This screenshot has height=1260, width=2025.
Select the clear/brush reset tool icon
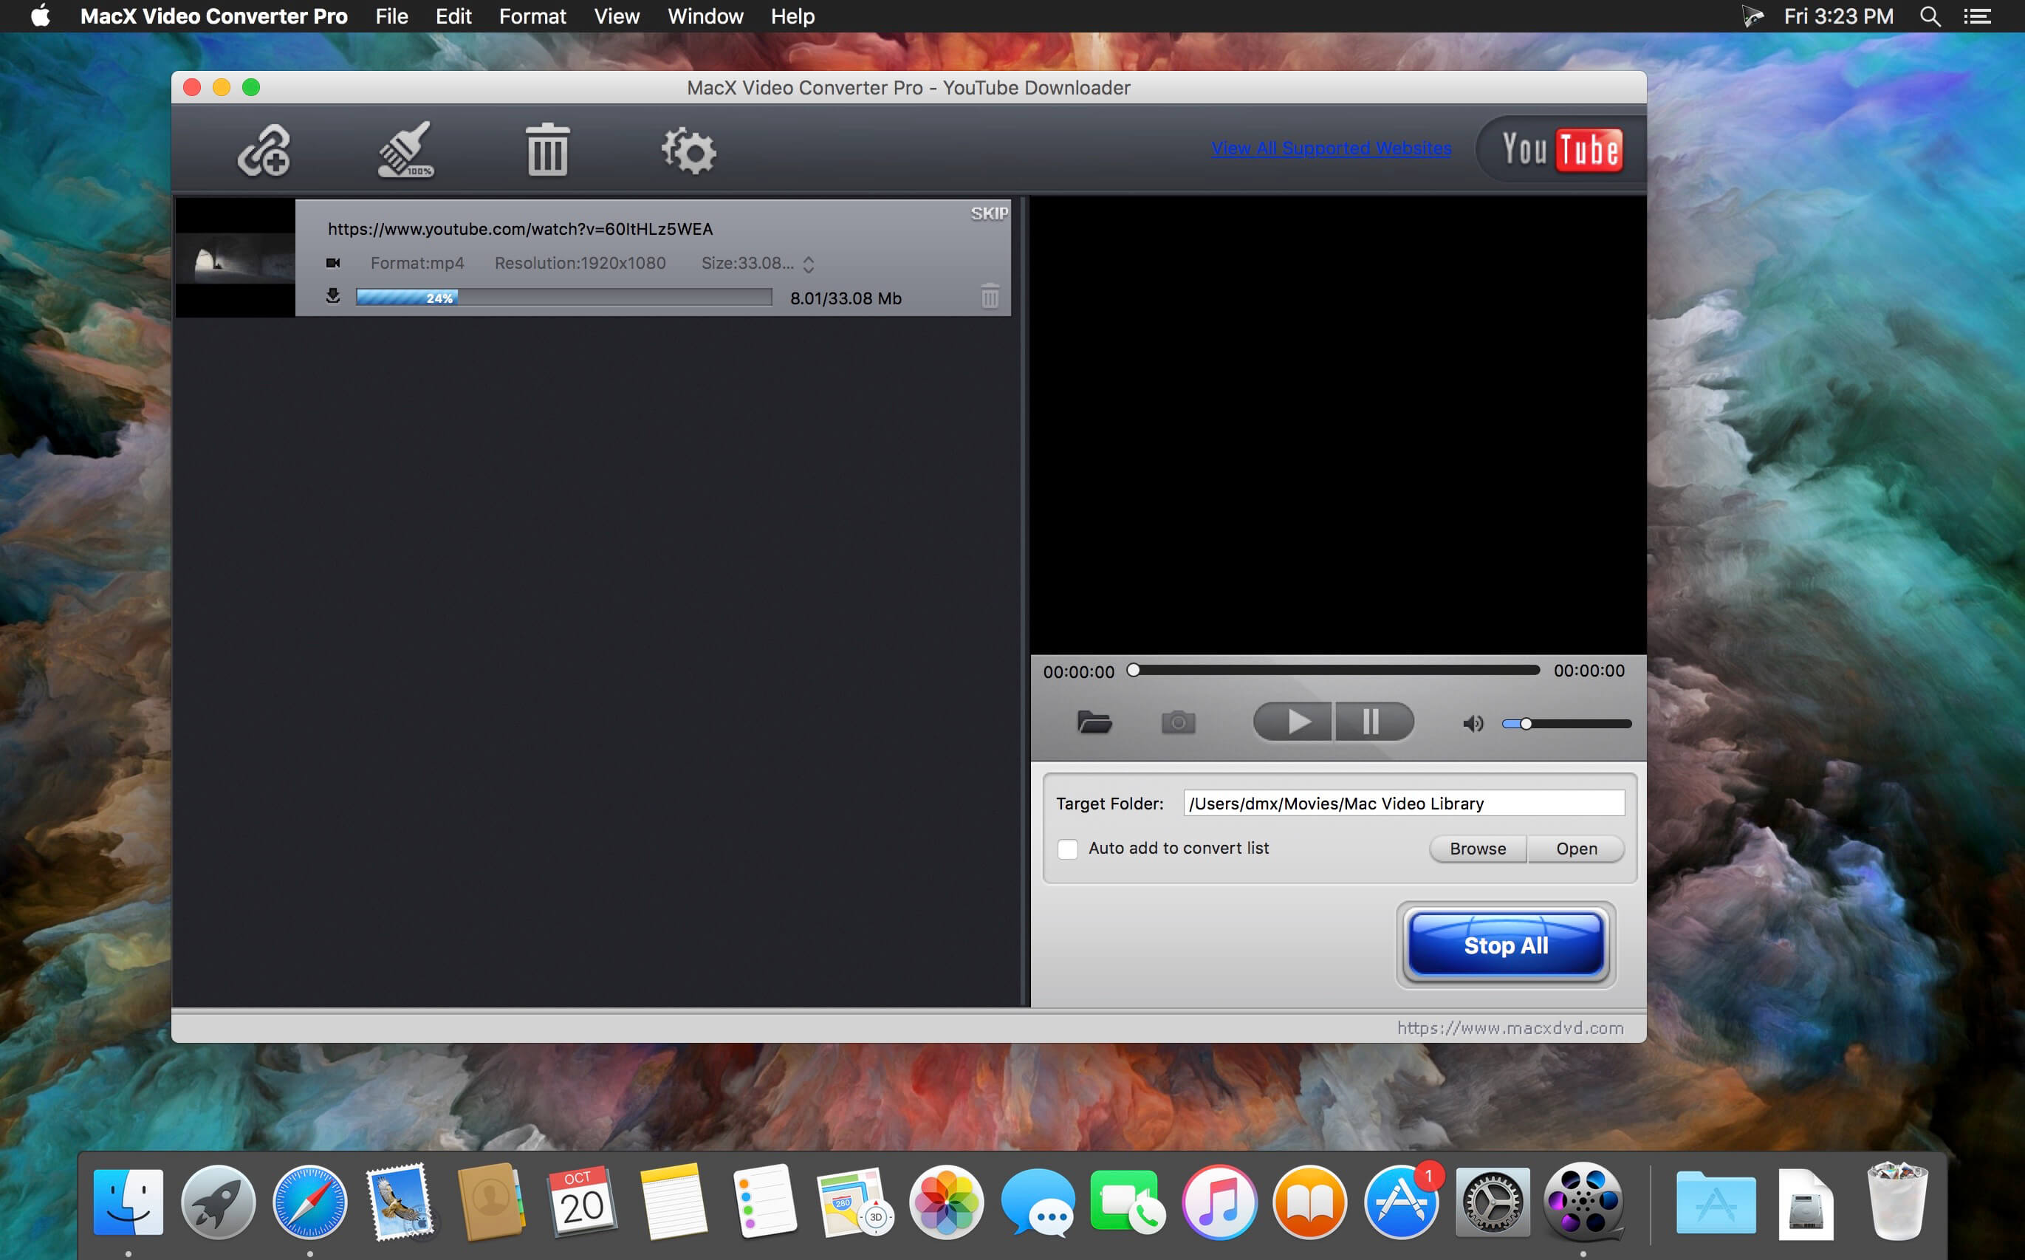(405, 148)
